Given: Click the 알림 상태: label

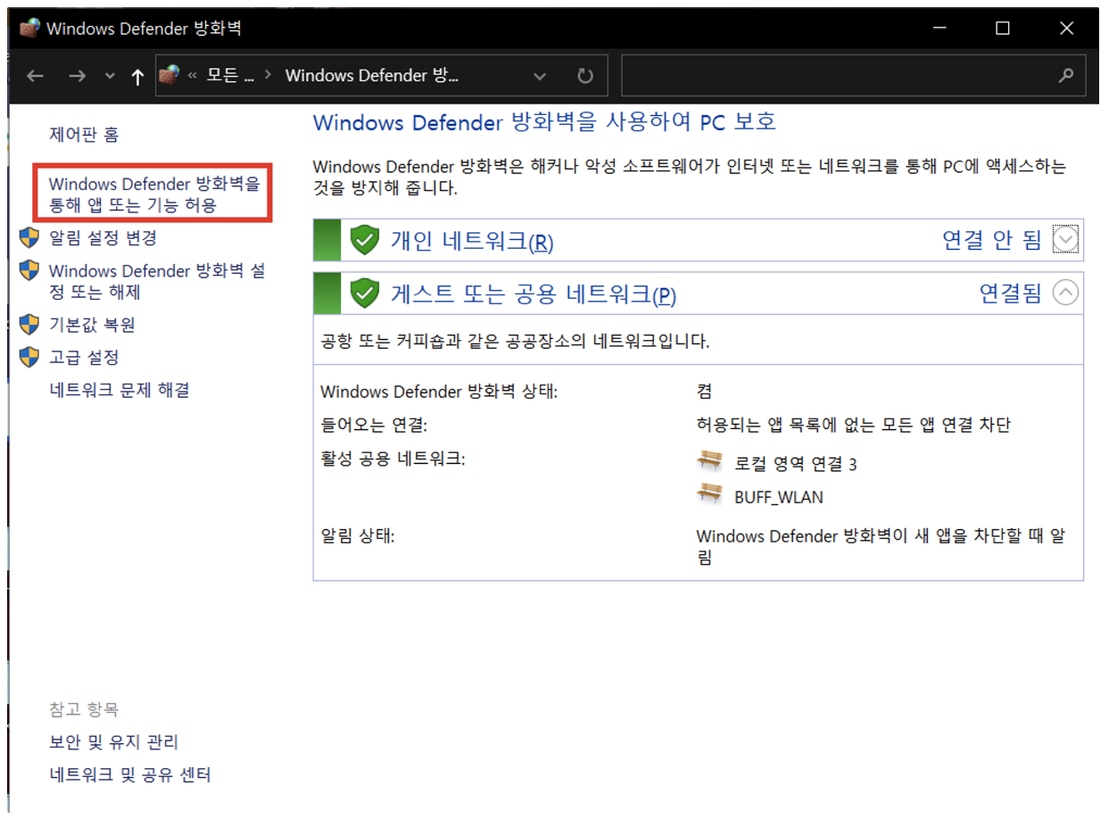Looking at the screenshot, I should pyautogui.click(x=357, y=537).
